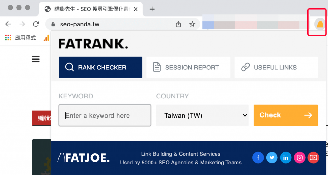Click the FATJOE logo
328x175 pixels.
(x=84, y=158)
